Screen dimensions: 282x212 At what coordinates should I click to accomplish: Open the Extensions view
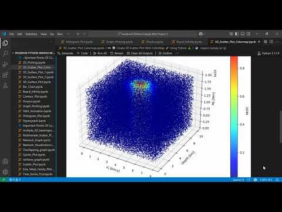tap(5, 75)
